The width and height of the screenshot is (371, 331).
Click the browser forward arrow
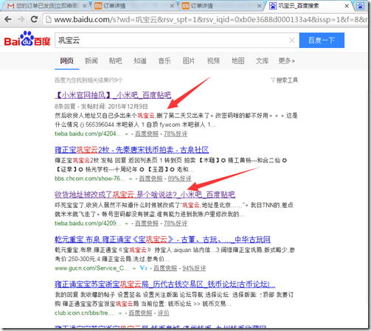pyautogui.click(x=21, y=19)
